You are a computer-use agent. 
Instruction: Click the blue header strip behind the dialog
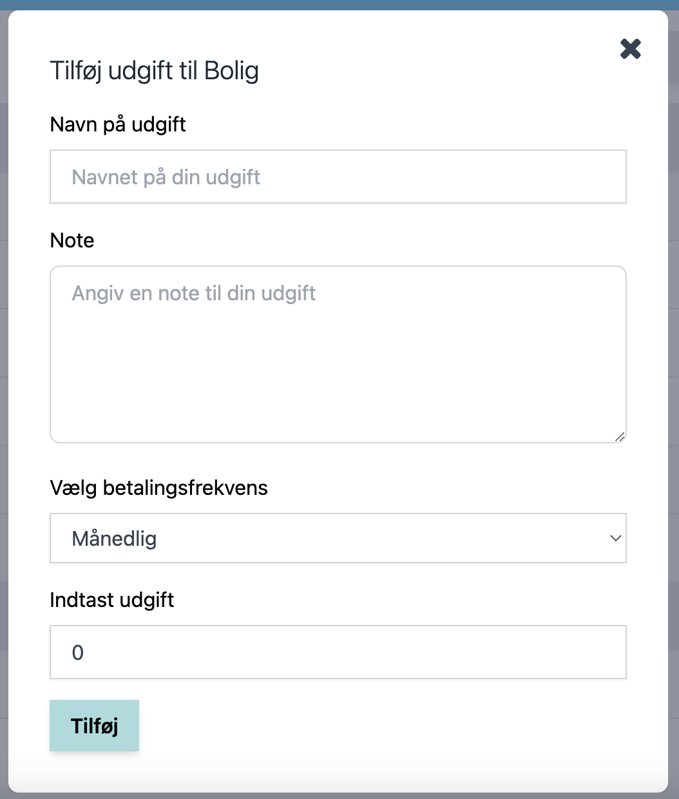[x=339, y=5]
